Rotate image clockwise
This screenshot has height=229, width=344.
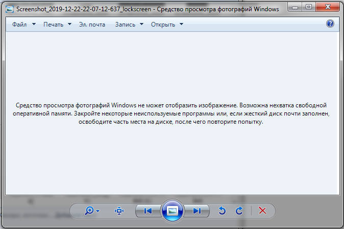239,211
